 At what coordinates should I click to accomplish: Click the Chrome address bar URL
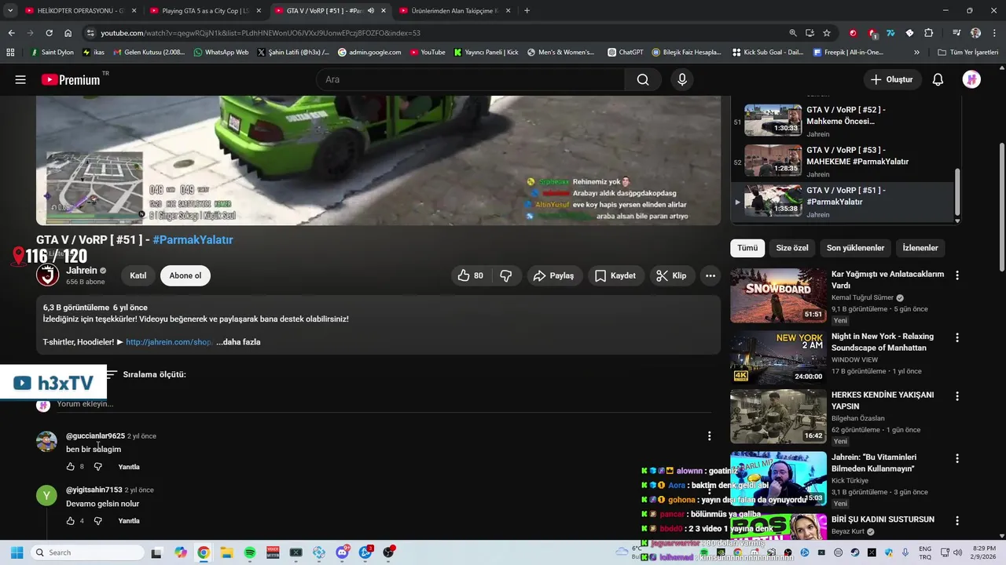tap(260, 33)
